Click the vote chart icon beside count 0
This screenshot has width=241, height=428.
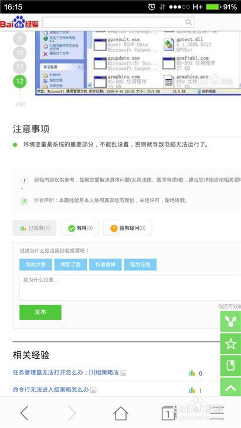point(192,373)
